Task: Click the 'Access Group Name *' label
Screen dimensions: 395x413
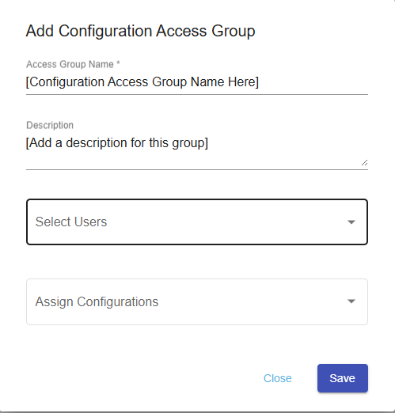Action: click(73, 64)
